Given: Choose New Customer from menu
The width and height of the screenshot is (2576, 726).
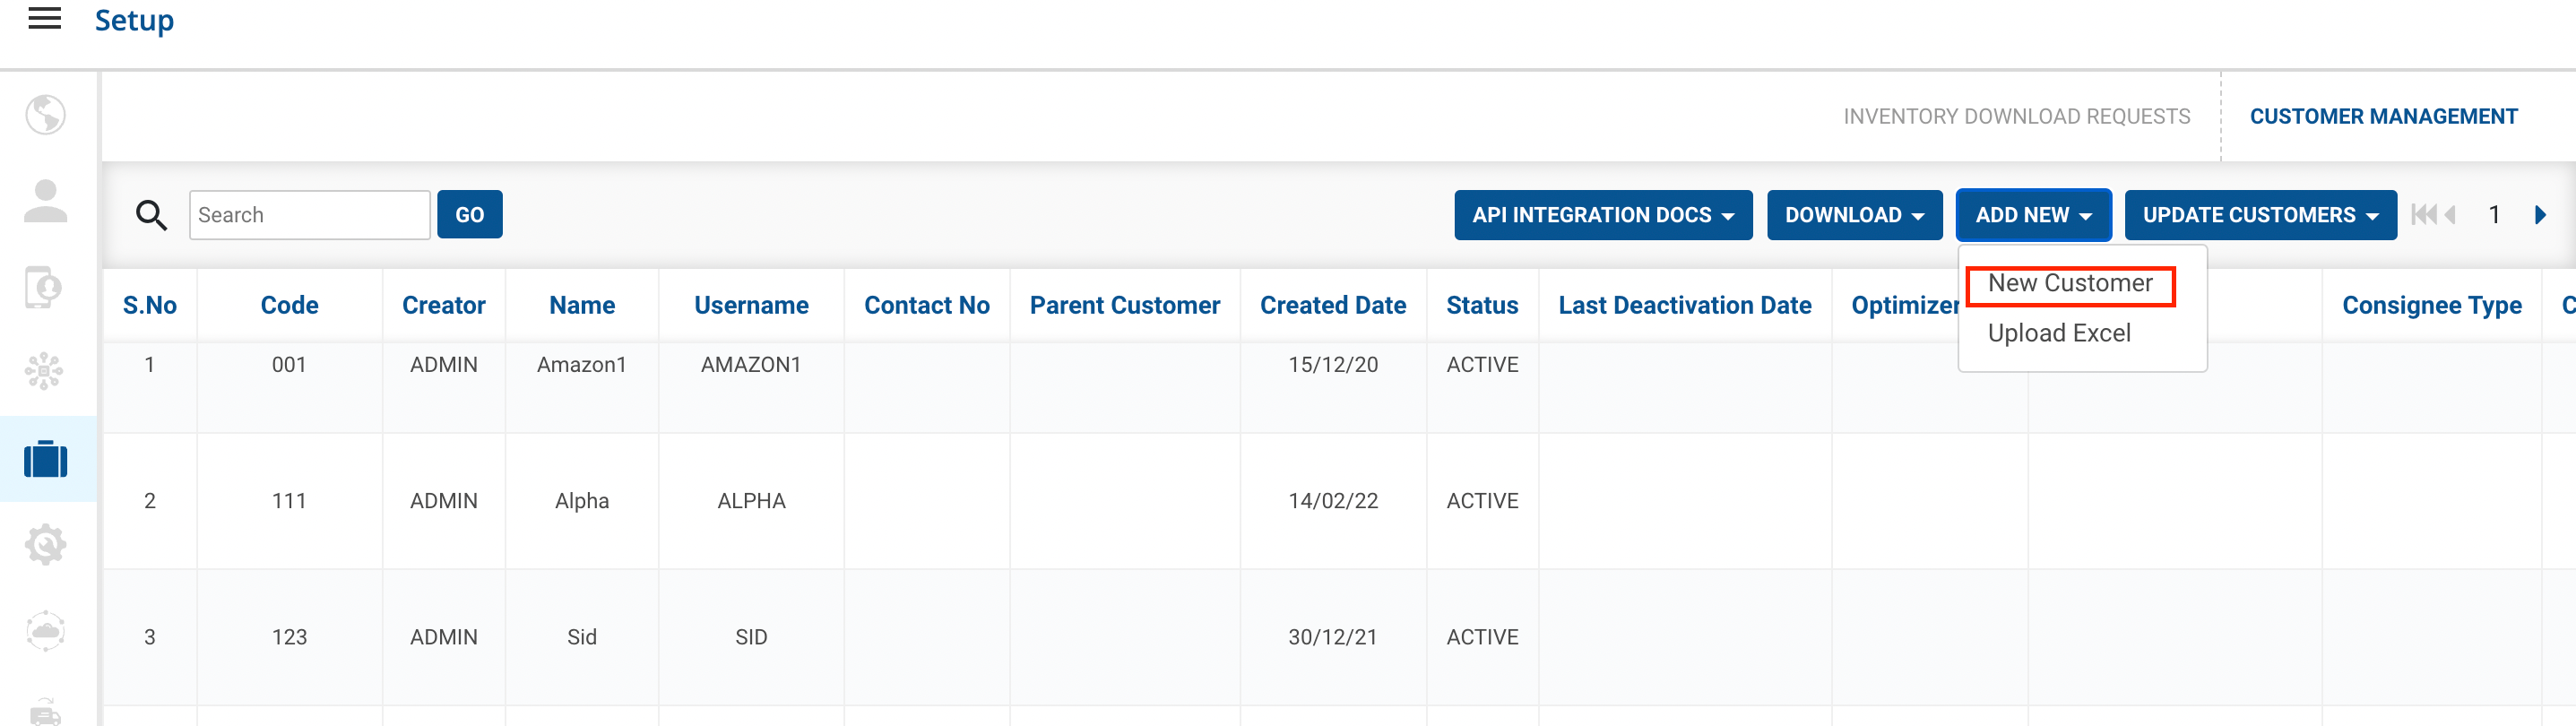Looking at the screenshot, I should 2069,284.
